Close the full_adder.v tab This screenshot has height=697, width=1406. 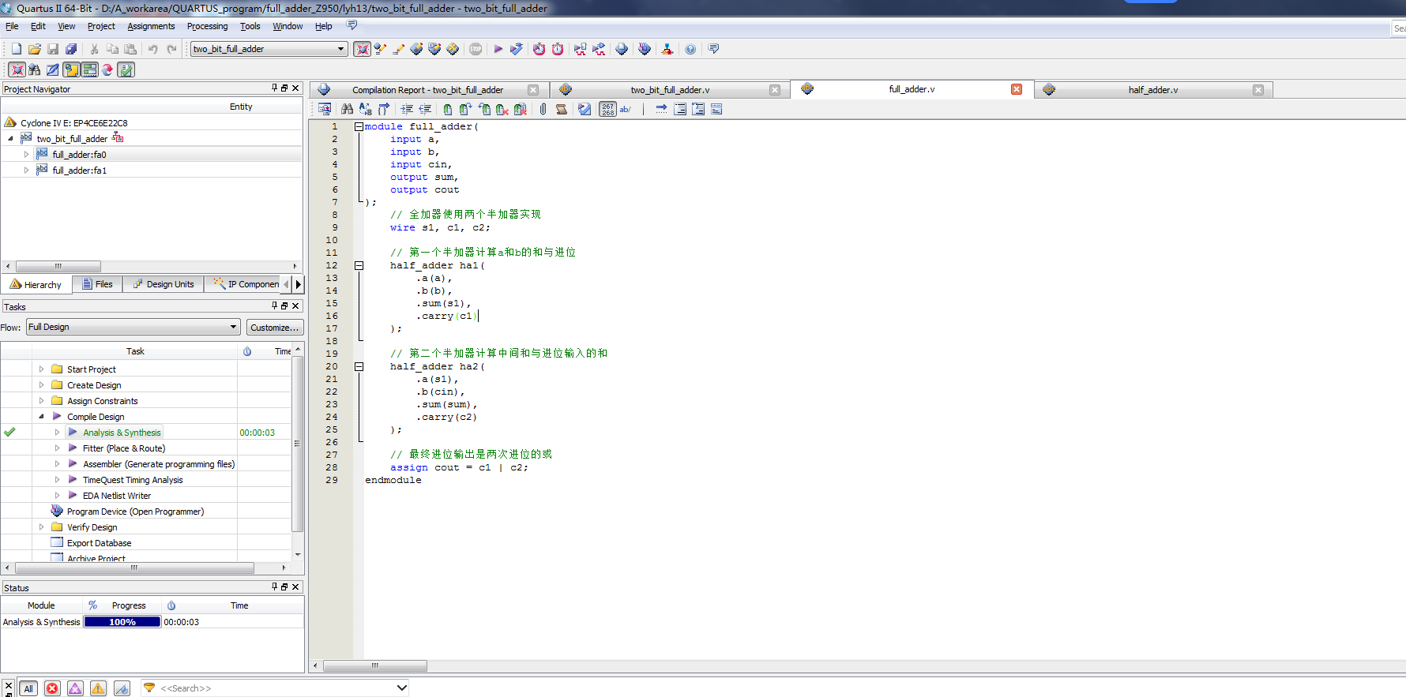(1017, 89)
